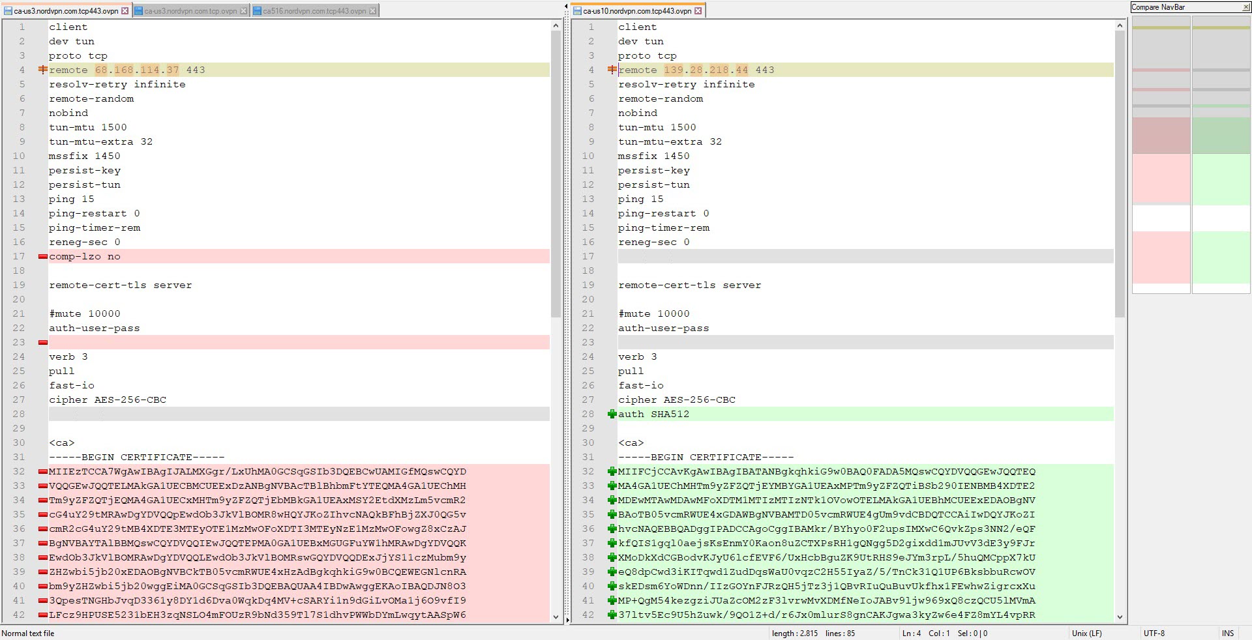Click 'lines : 85' in status bar
The image size is (1252, 640).
[x=840, y=633]
